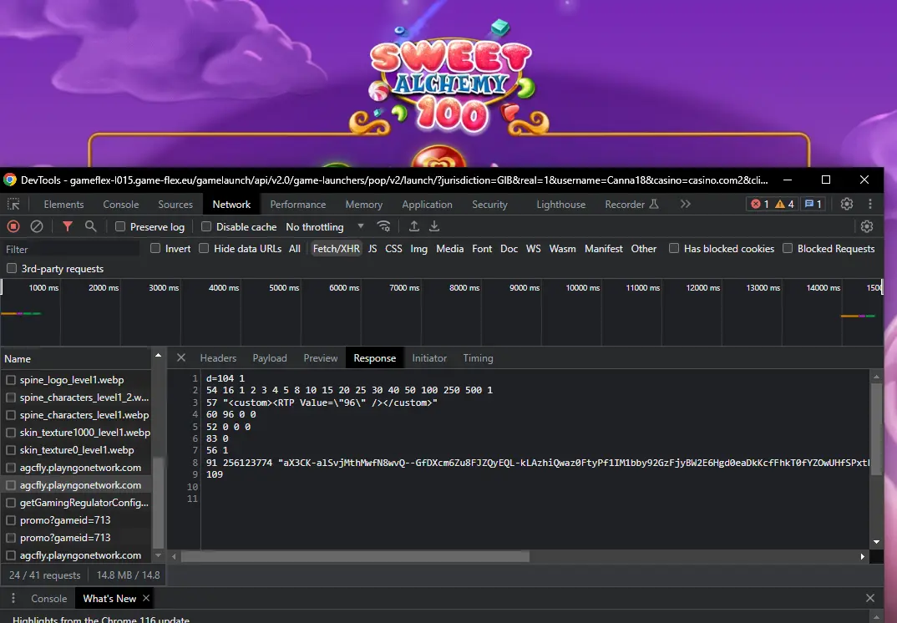897x623 pixels.
Task: Open the Preview tab of request
Action: point(321,358)
